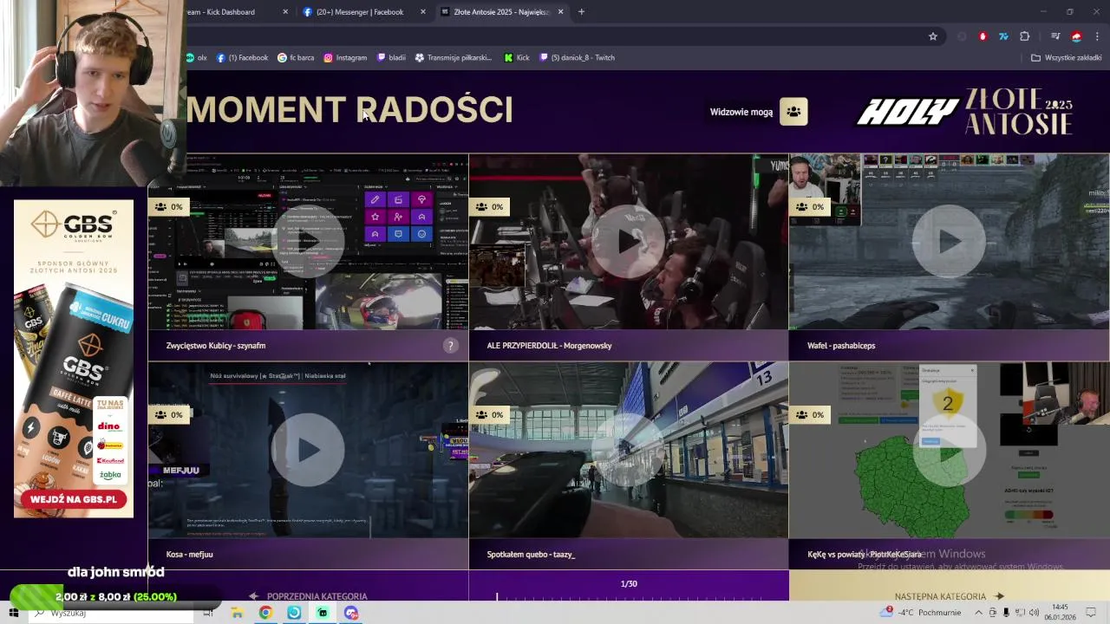
Task: Open the Chrome profile avatar
Action: pyautogui.click(x=1076, y=36)
